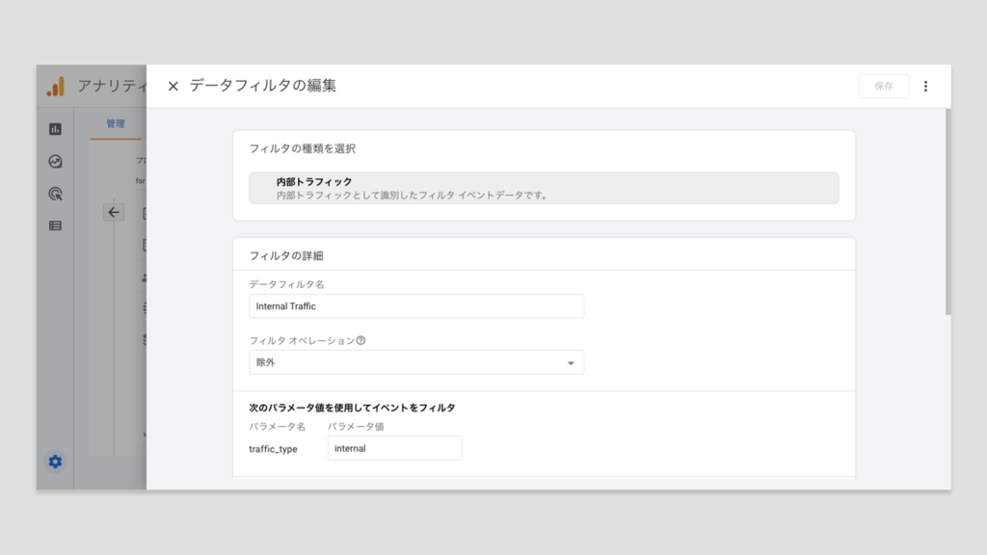
Task: Click the アナリティクス product title
Action: click(x=110, y=87)
